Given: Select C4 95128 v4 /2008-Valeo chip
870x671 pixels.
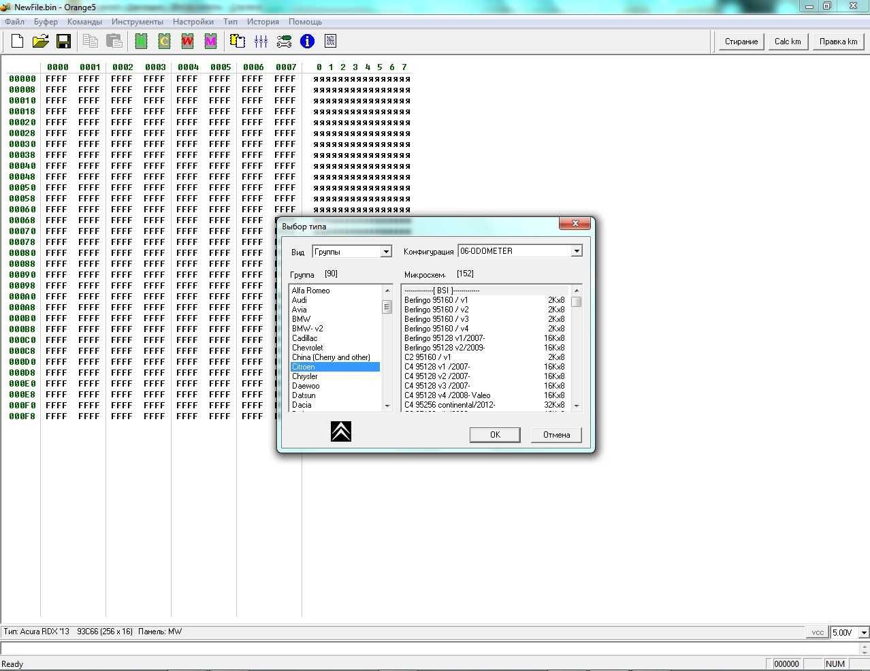Looking at the screenshot, I should 485,395.
